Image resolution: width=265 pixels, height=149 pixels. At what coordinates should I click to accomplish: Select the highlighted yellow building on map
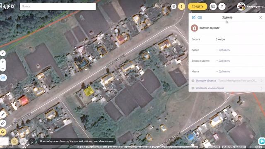[x=89, y=91]
